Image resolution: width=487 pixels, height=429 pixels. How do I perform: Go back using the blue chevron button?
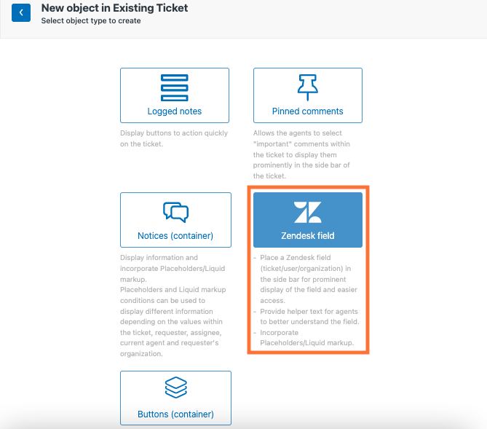(21, 12)
